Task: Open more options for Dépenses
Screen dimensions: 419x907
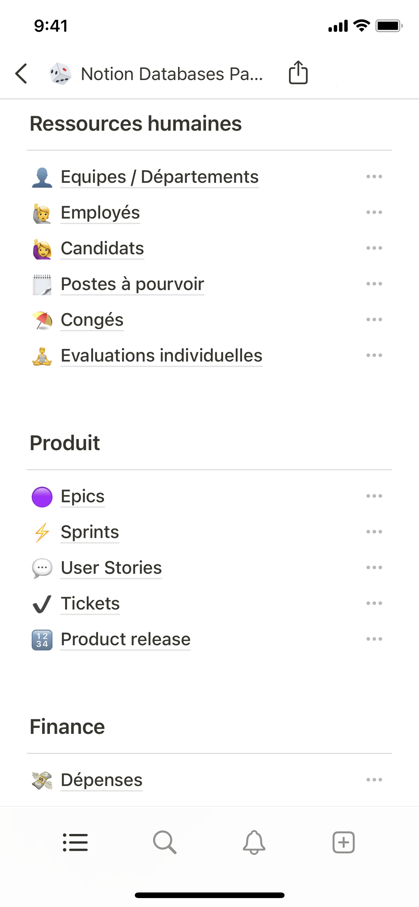Action: click(374, 780)
